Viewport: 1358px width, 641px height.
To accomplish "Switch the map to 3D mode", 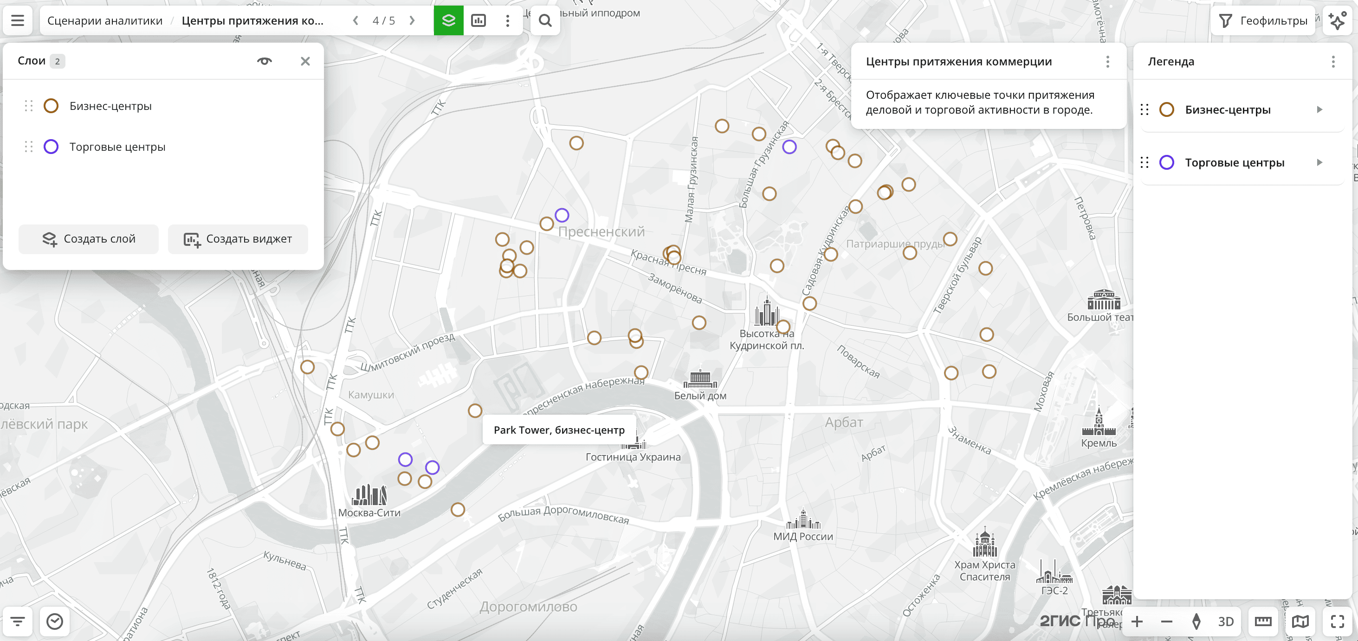I will pyautogui.click(x=1225, y=622).
